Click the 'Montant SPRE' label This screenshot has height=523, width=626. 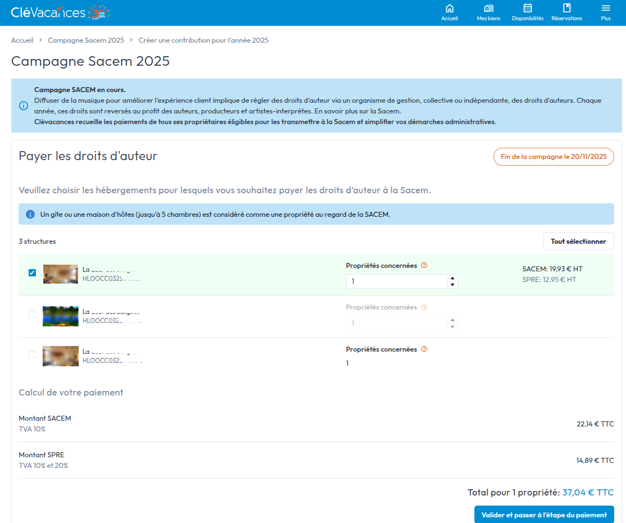42,454
